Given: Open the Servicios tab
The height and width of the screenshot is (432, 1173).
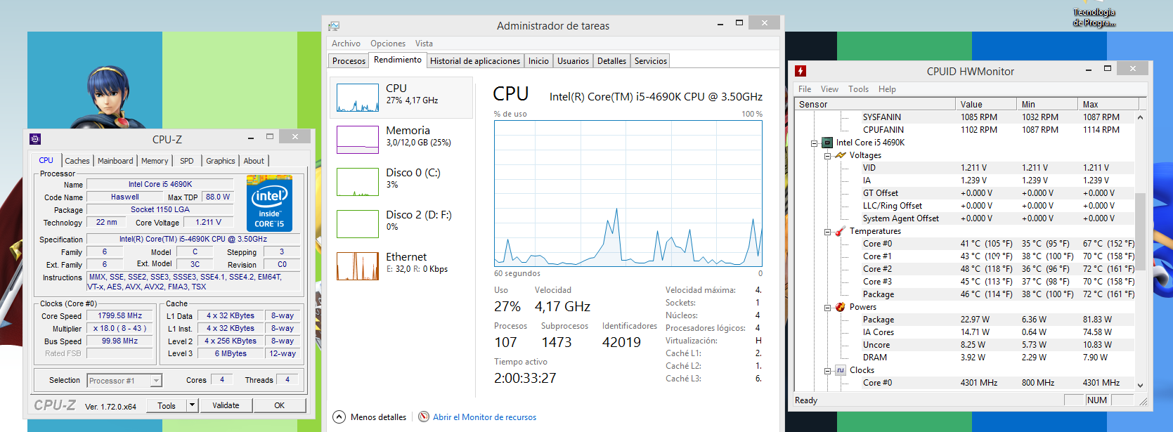Looking at the screenshot, I should tap(651, 61).
